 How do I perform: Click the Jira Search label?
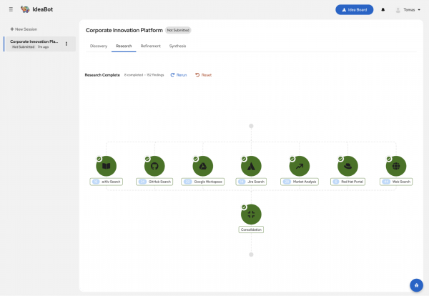251,182
